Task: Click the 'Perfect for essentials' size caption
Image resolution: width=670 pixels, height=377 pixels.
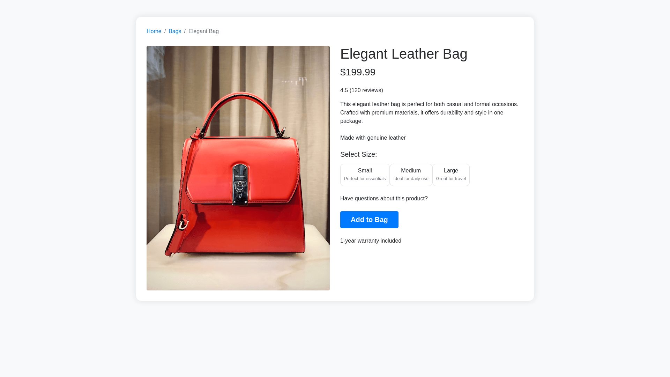Action: click(365, 179)
